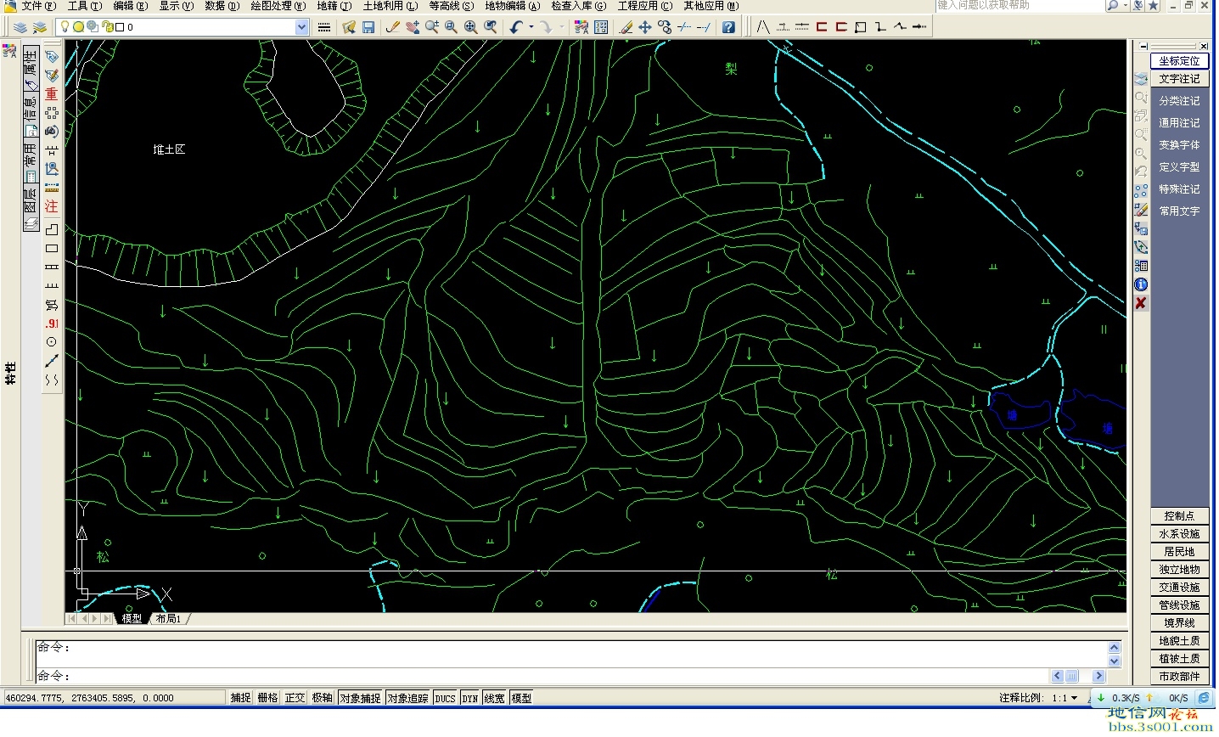Choose the zoom window tool
This screenshot has width=1219, height=737.
click(x=452, y=27)
